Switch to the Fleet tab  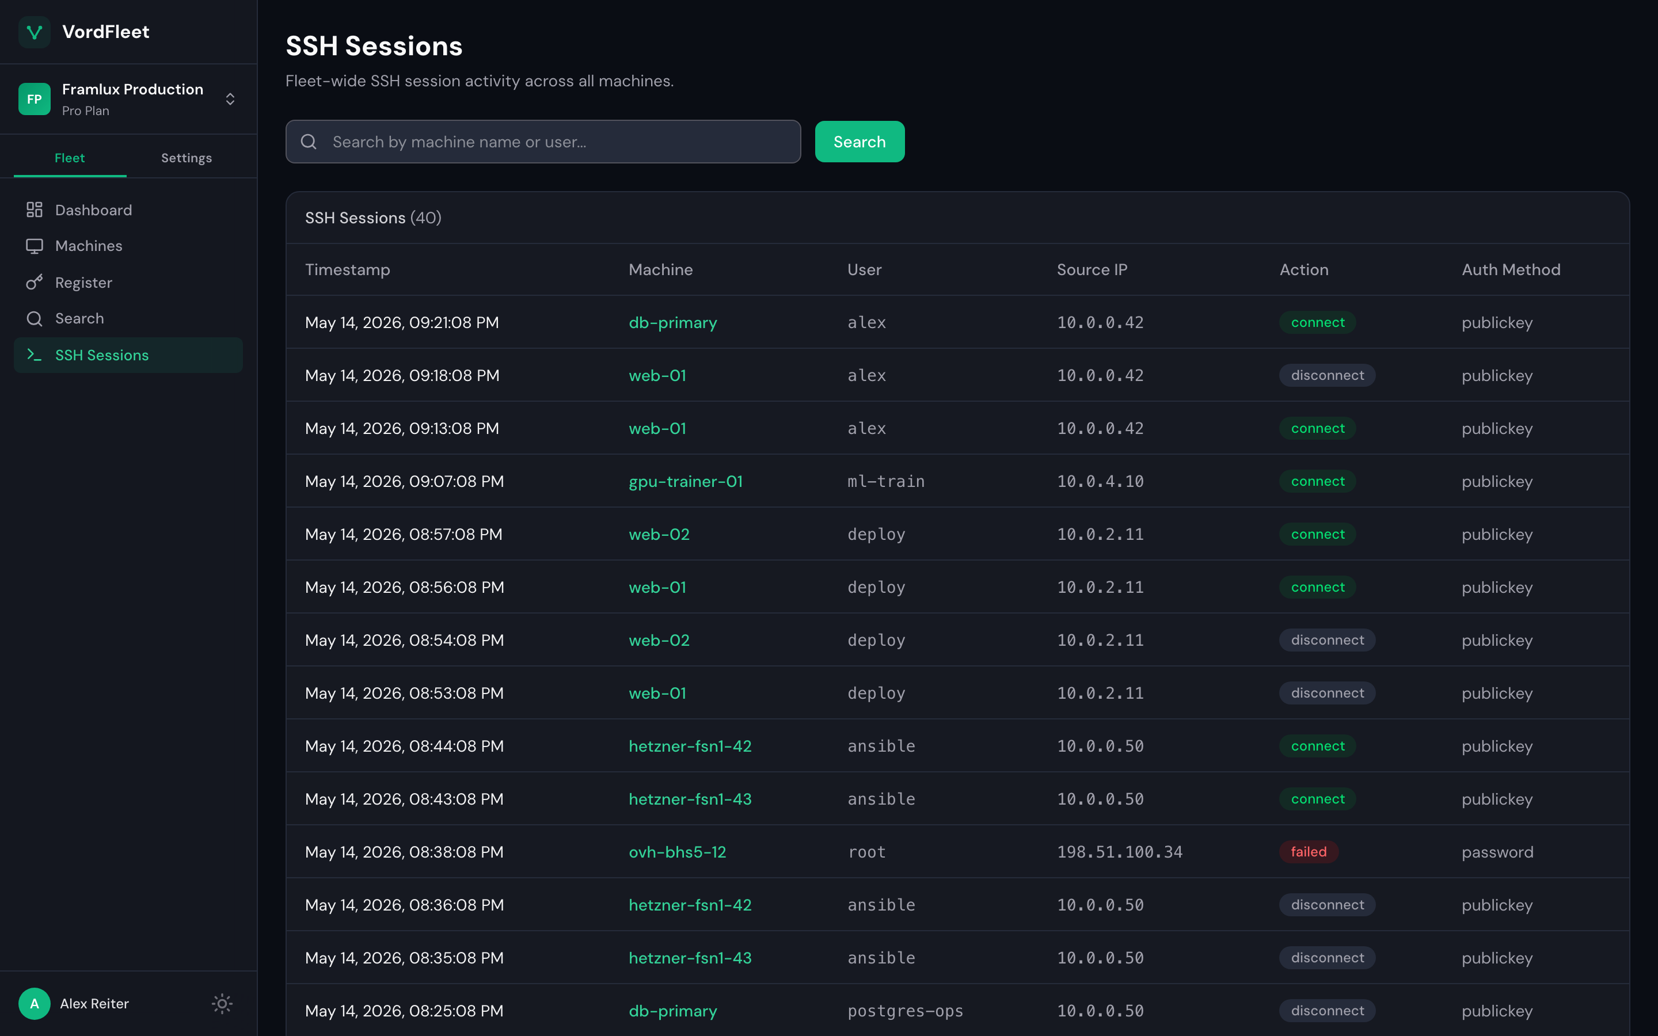coord(70,158)
